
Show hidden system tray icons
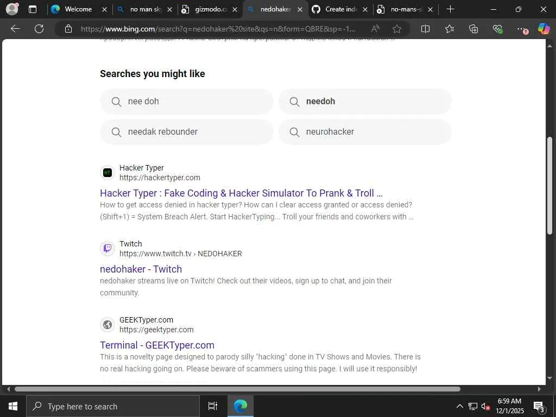click(x=459, y=406)
